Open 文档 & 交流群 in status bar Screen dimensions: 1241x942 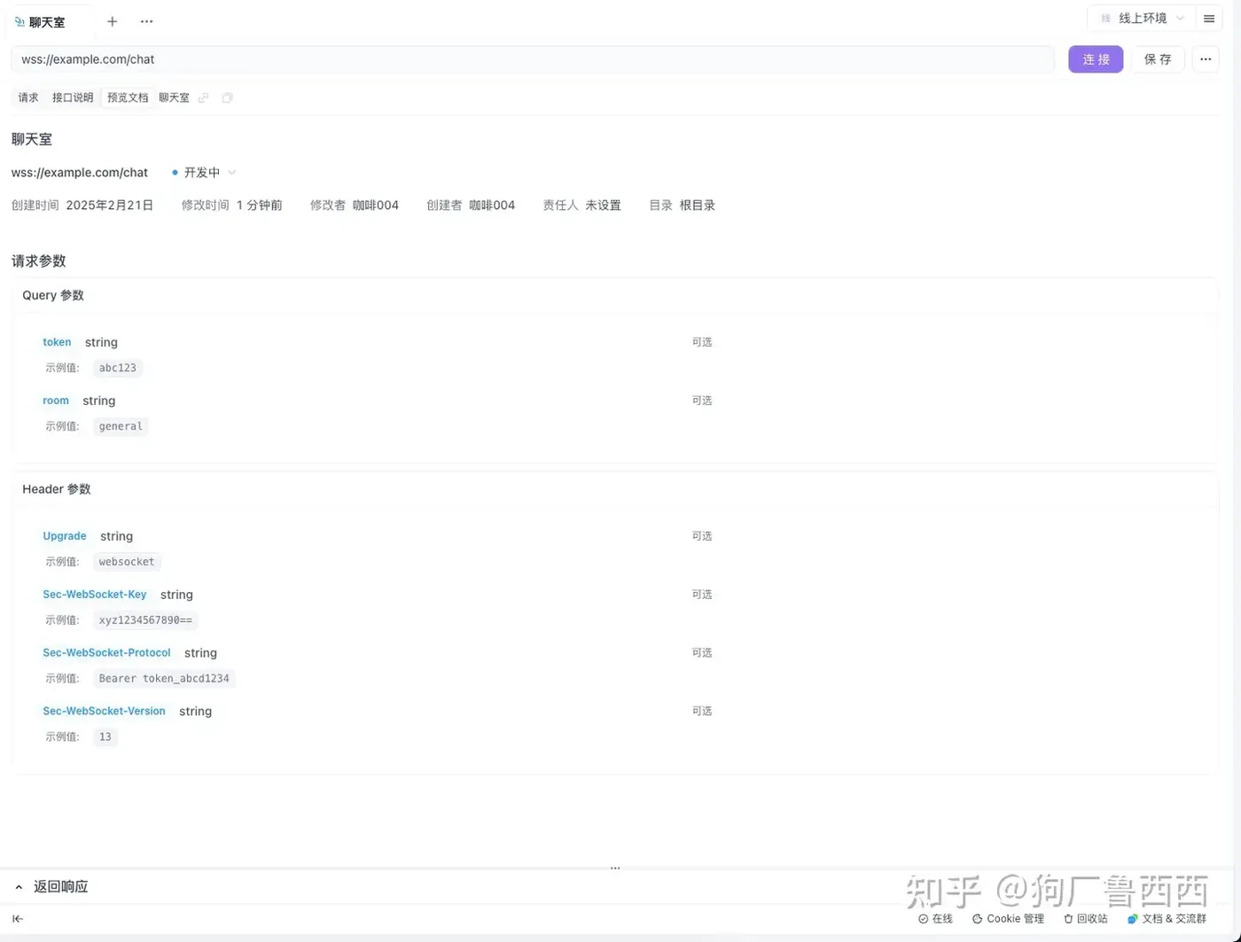click(x=1167, y=919)
